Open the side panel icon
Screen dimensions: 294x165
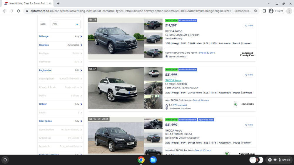pos(264,11)
